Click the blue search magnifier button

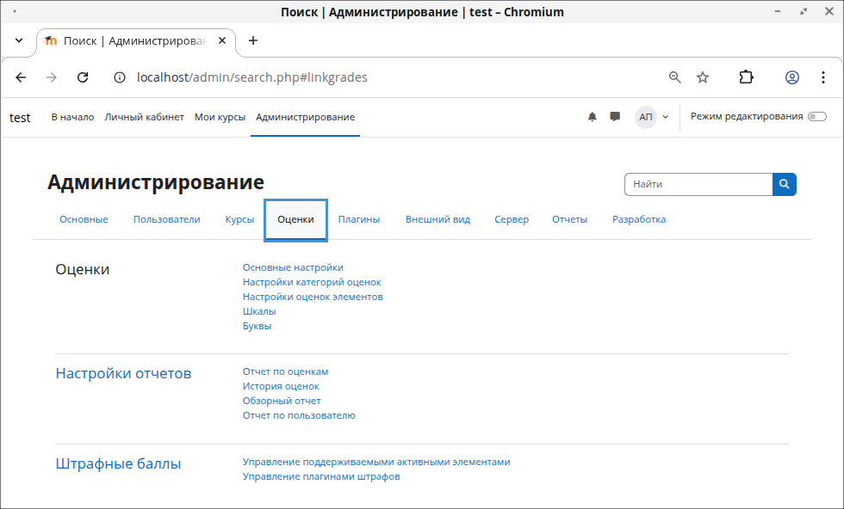coord(785,184)
